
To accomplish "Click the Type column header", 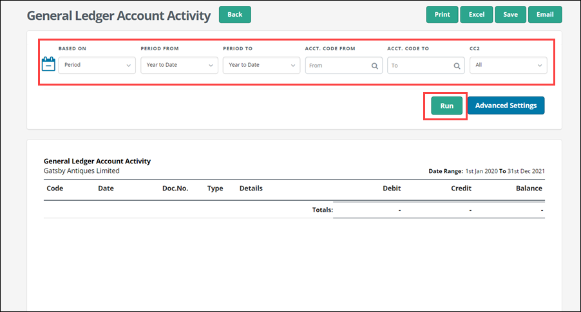I will (x=215, y=188).
